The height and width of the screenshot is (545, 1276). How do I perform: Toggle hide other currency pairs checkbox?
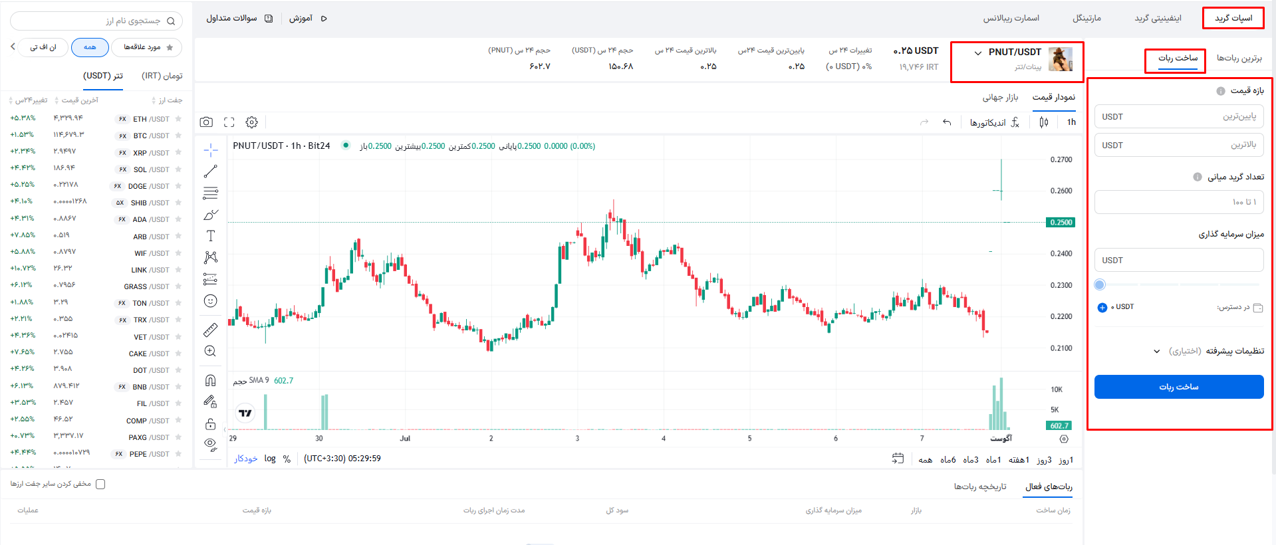(100, 484)
